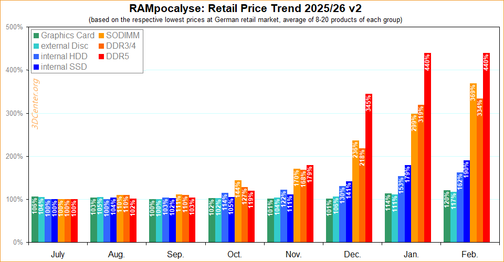Click the red DDR5 legend swatch
504x262 pixels.
(101, 57)
